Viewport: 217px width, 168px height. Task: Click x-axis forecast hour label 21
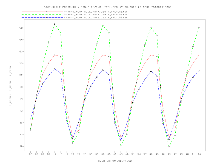(x=73, y=154)
